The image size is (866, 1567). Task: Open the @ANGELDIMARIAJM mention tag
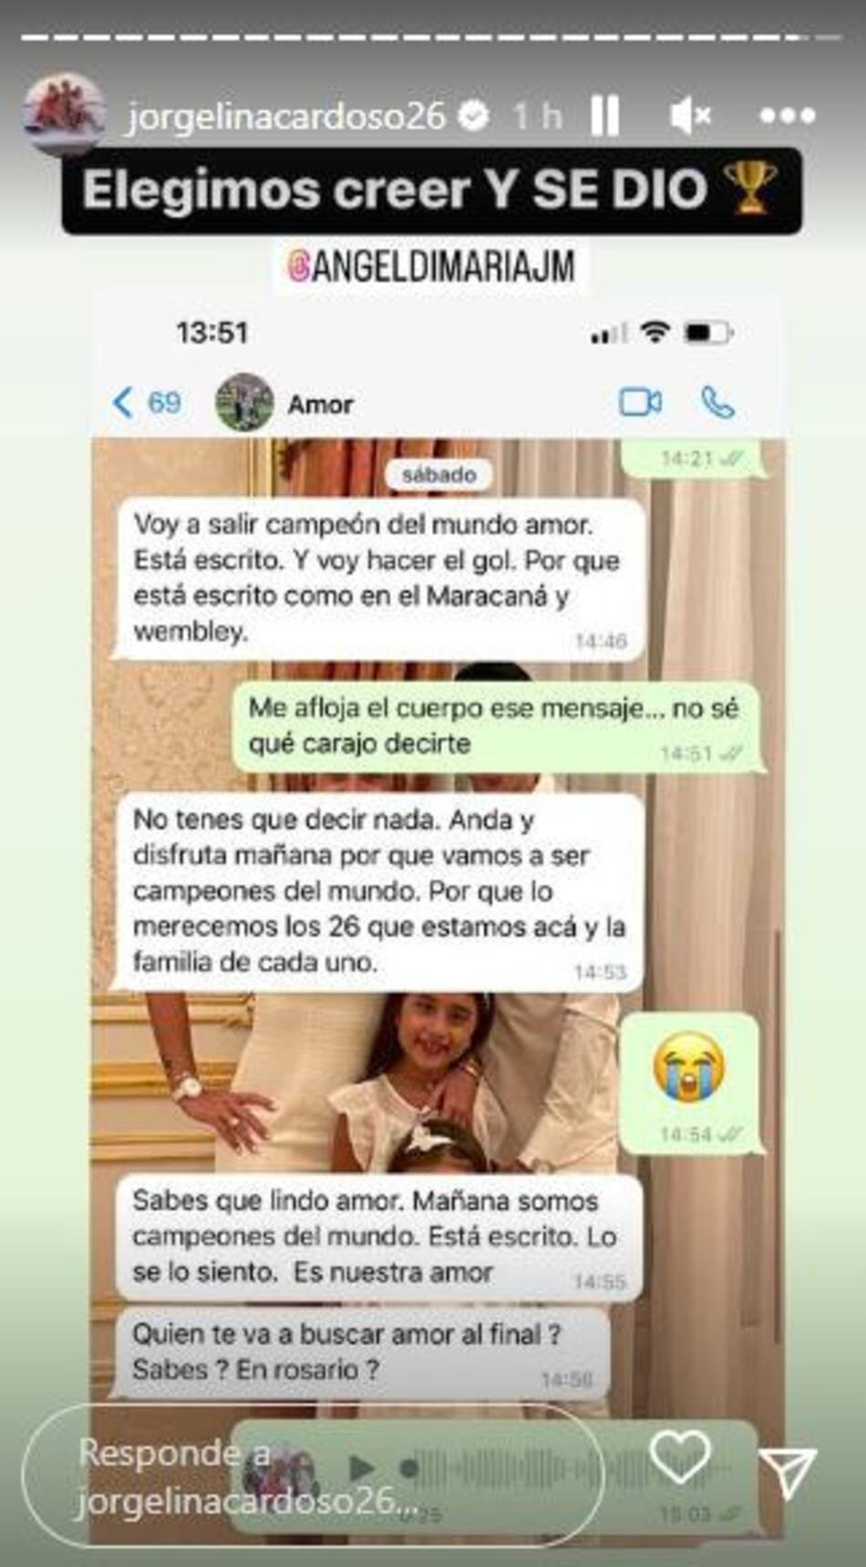coord(431,266)
